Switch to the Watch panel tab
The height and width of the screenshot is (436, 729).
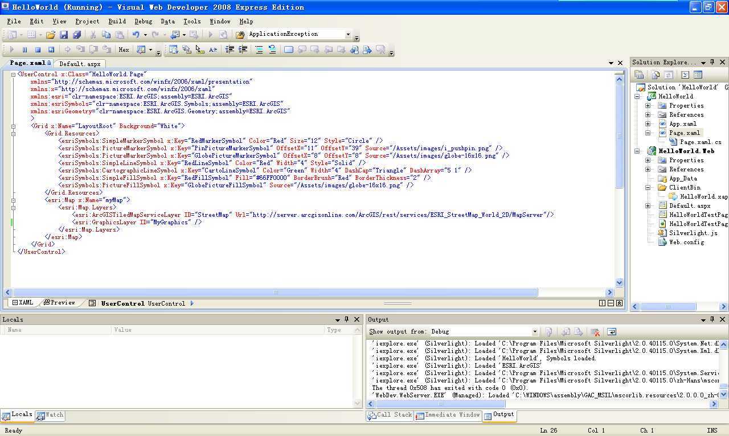[50, 416]
